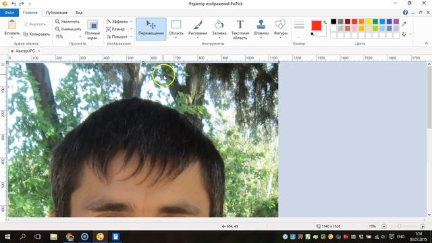432x243 pixels.
Task: Undo the last action
Action: [x=13, y=3]
